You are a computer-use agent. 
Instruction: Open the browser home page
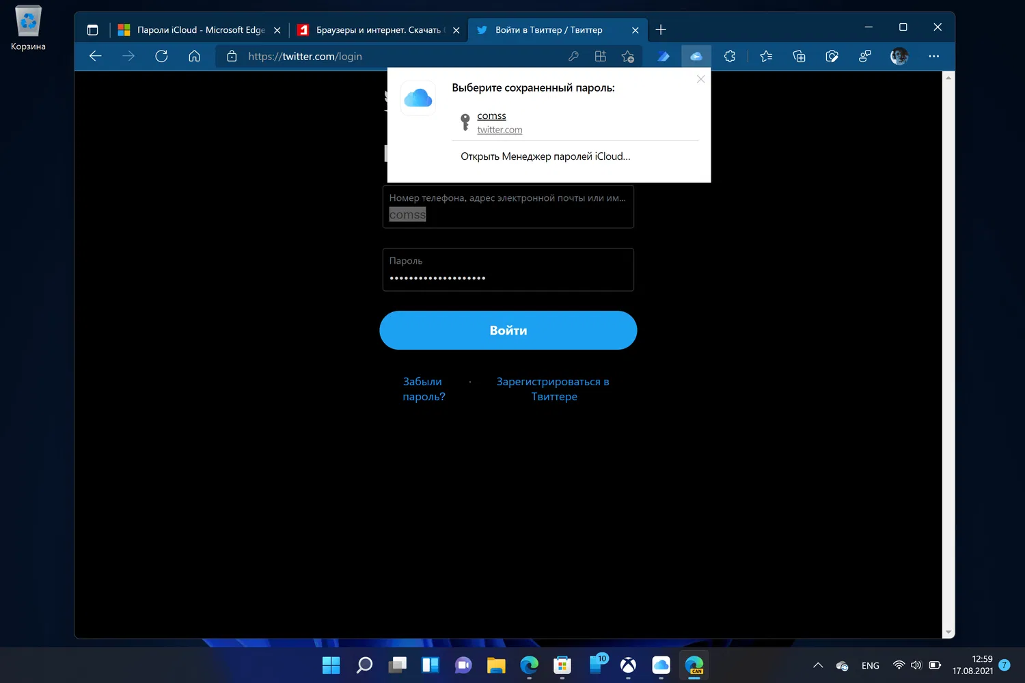coord(195,56)
